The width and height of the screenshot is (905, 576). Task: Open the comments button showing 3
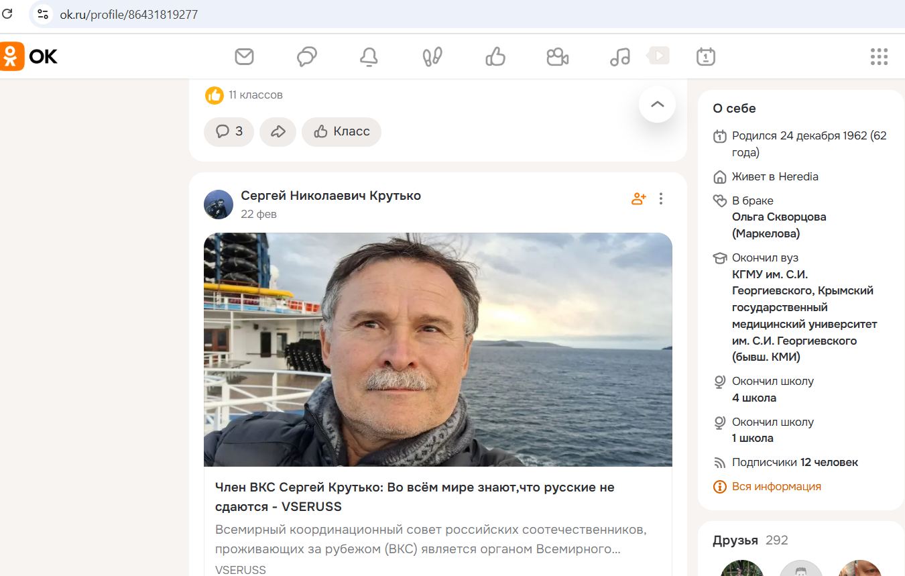point(229,131)
